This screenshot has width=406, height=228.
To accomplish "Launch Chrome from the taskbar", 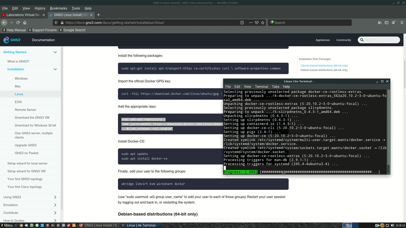I will (21, 225).
